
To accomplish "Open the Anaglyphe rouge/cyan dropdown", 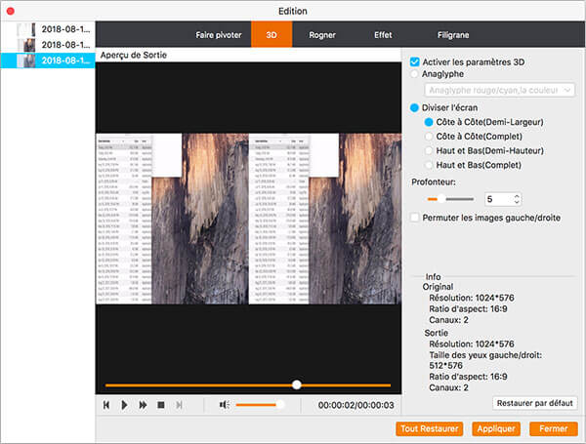I will click(498, 90).
